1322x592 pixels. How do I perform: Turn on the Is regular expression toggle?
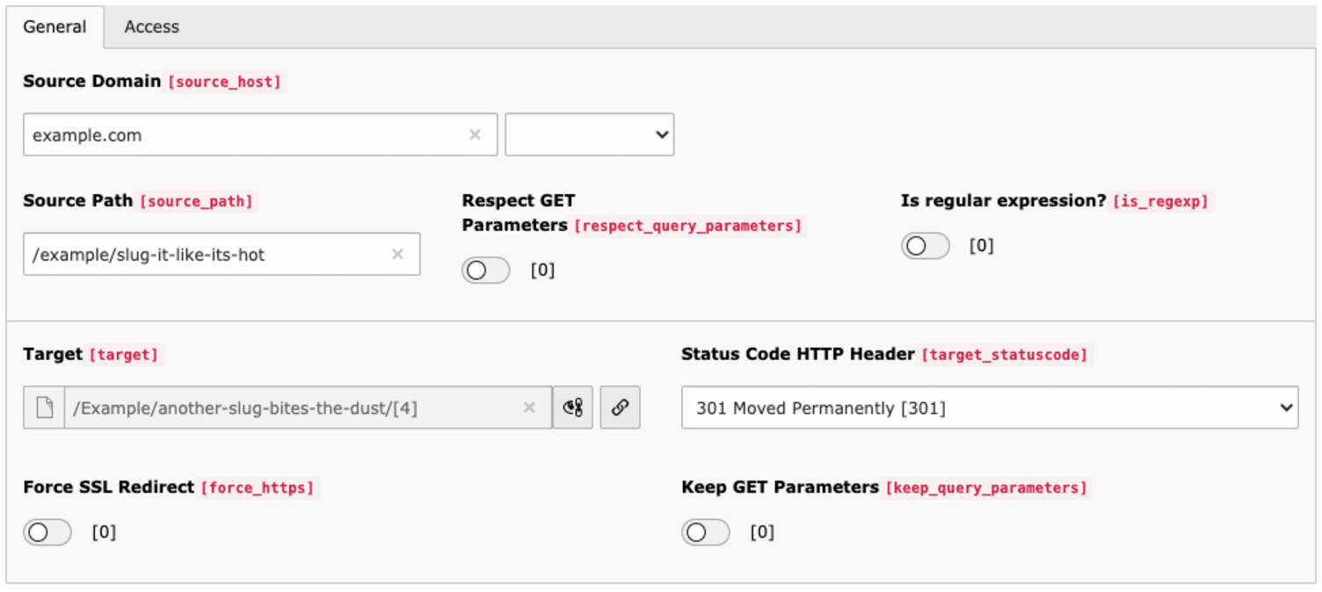pyautogui.click(x=924, y=246)
